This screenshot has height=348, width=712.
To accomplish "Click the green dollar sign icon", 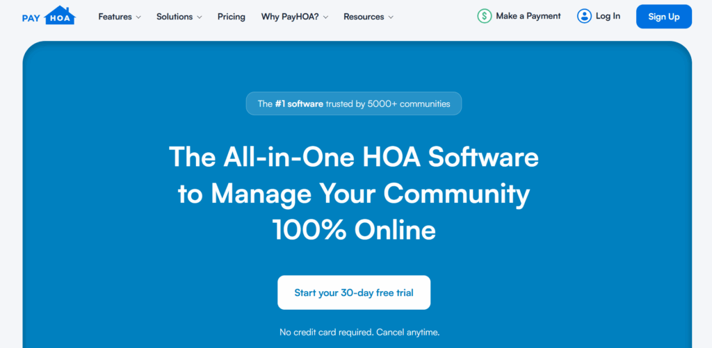I will (x=485, y=16).
